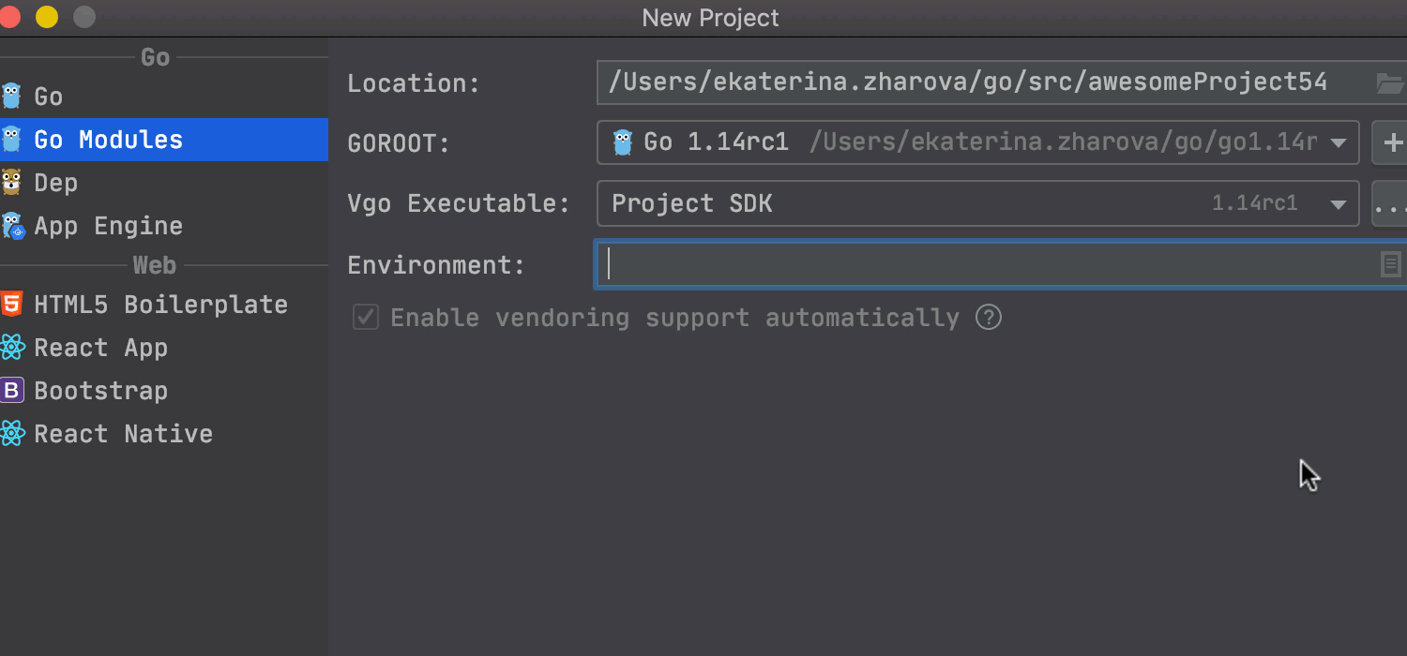The width and height of the screenshot is (1407, 656).
Task: Click the Location: label
Action: pyautogui.click(x=414, y=83)
